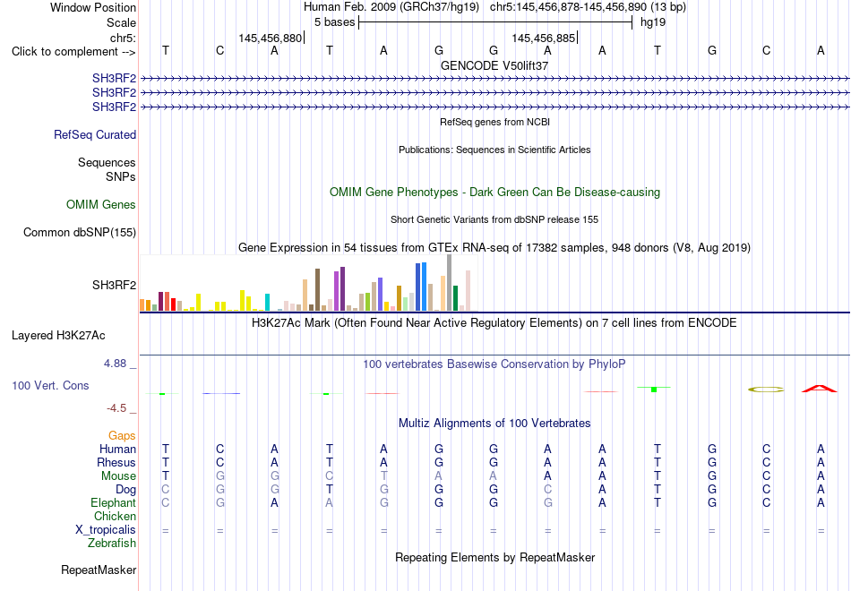Click 'RefSeq genes from NCBI' title

click(494, 122)
